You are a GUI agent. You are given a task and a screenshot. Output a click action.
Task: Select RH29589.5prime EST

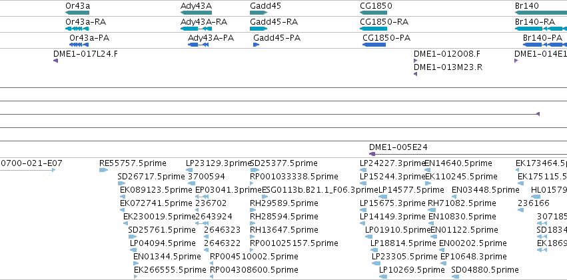coord(253,210)
